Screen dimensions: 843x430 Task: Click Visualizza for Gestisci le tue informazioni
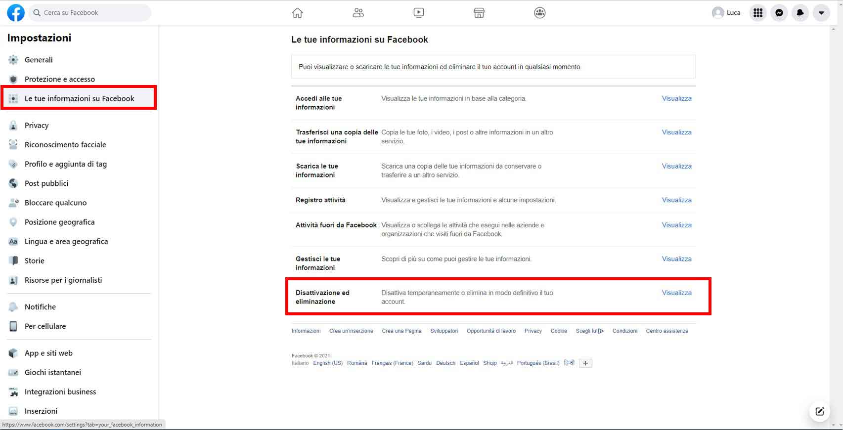click(x=676, y=258)
